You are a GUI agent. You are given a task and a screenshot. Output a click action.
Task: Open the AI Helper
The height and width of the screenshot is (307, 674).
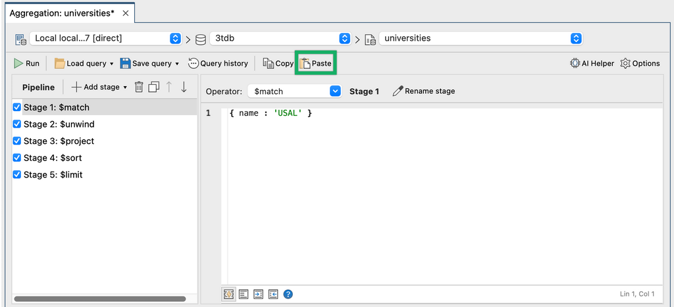point(592,64)
